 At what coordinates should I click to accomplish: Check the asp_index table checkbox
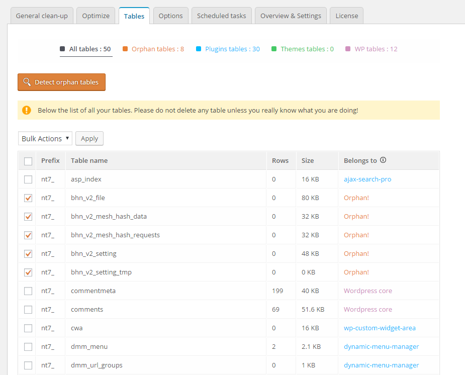point(28,179)
